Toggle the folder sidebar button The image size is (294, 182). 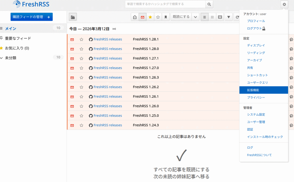[73, 17]
